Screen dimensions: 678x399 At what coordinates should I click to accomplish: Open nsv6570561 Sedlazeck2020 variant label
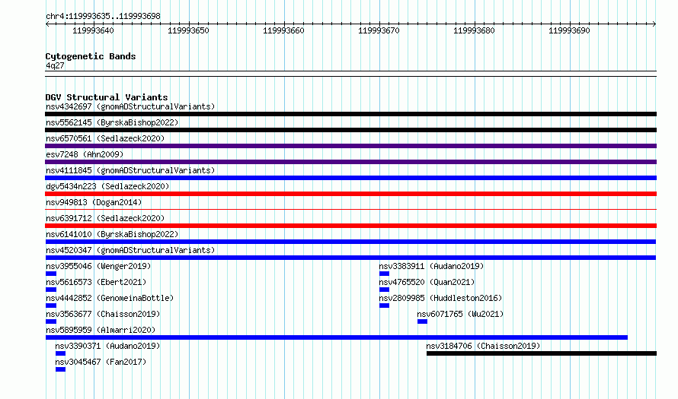(105, 138)
